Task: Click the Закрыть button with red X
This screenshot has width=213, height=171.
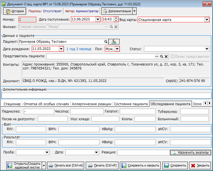Action: click(x=200, y=165)
